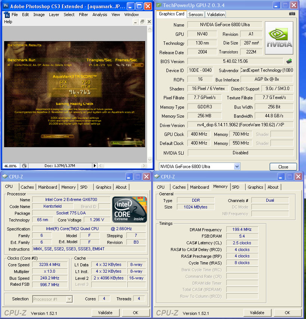Switch to the Validation tab in GPU-Z
Image resolution: width=306 pixels, height=319 pixels.
tap(216, 15)
